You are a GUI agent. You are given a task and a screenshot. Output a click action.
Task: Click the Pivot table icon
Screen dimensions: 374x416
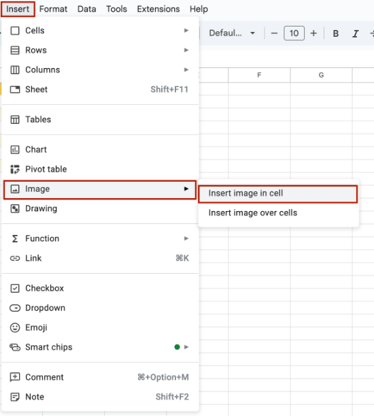[15, 170]
